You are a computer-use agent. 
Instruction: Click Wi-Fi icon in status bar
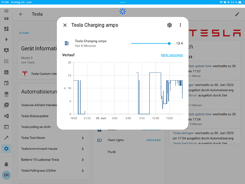click(x=221, y=2)
